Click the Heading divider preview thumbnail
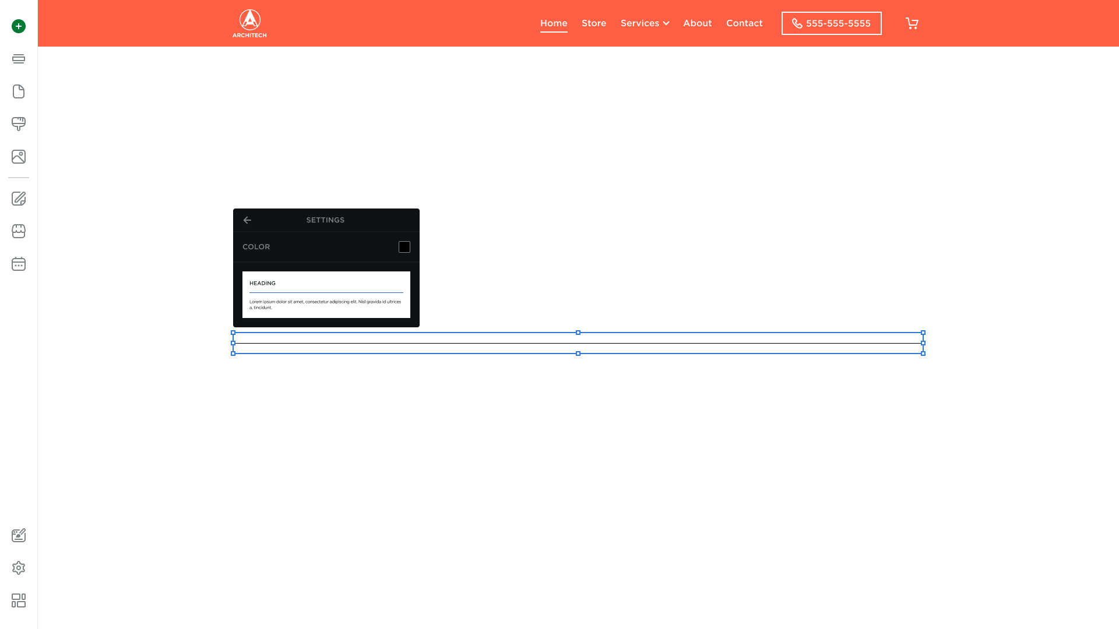Screen dimensions: 1119x629 pos(326,295)
